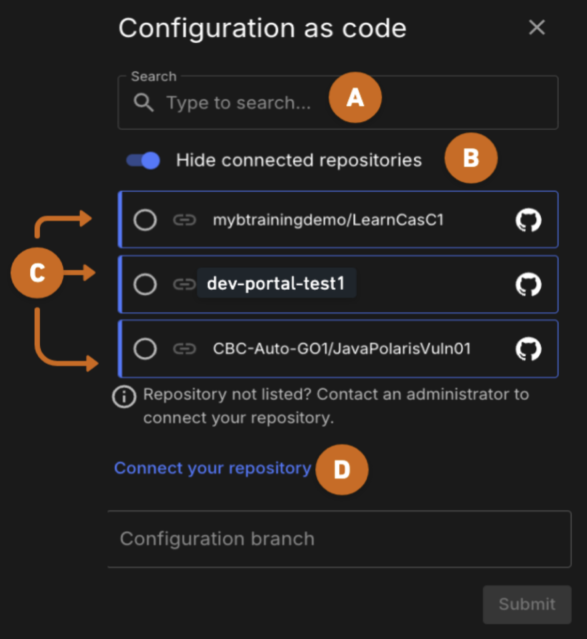The image size is (587, 639).
Task: Click the info icon near the repository notice
Action: (x=123, y=396)
